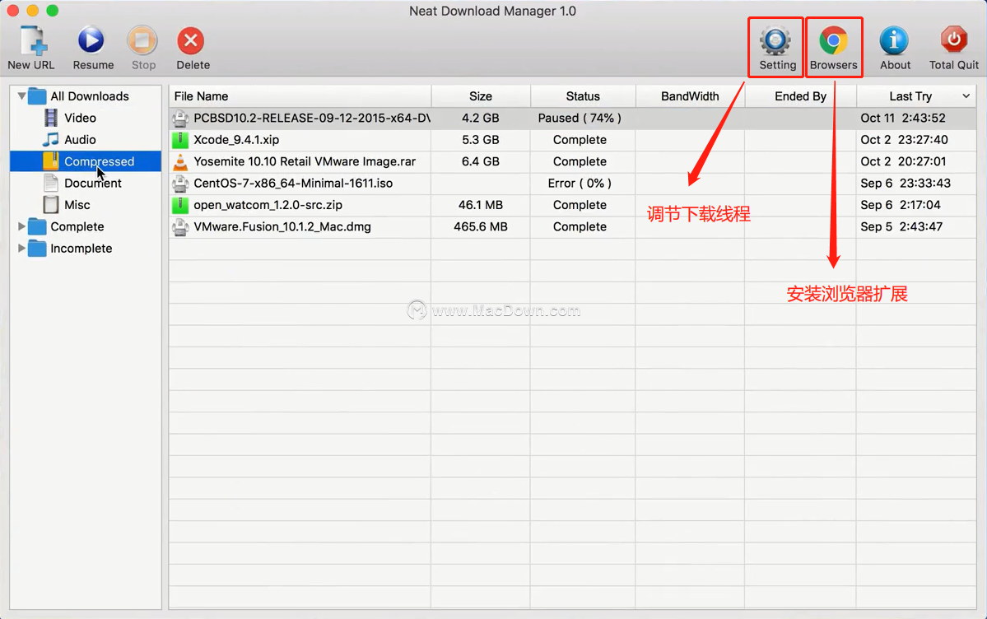Viewport: 987px width, 619px height.
Task: Click the Oct 2 20:27:01 timestamp
Action: click(903, 161)
